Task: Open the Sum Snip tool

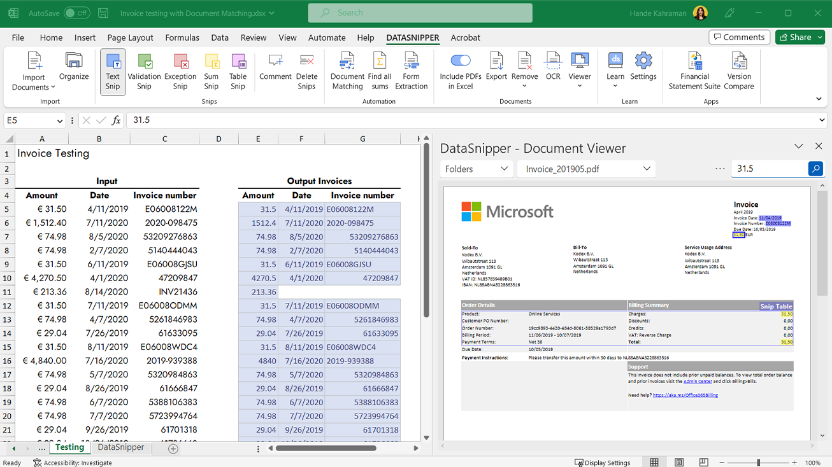Action: pyautogui.click(x=211, y=71)
